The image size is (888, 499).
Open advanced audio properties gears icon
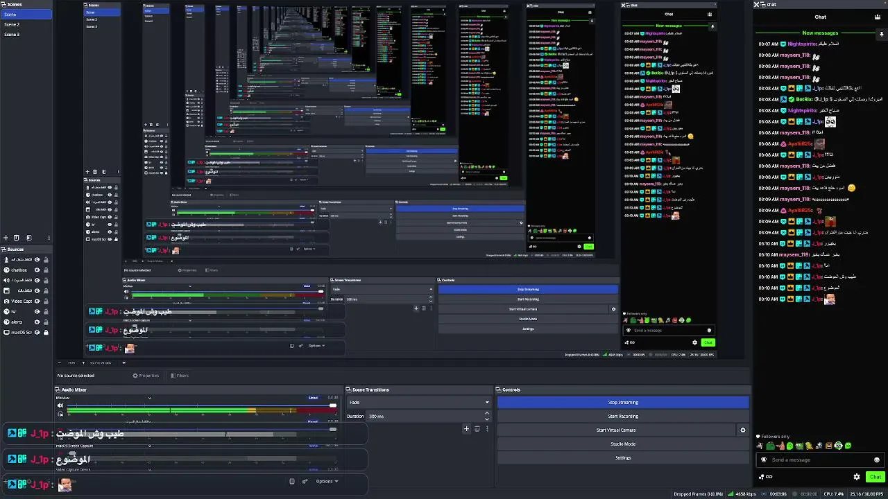point(305,481)
